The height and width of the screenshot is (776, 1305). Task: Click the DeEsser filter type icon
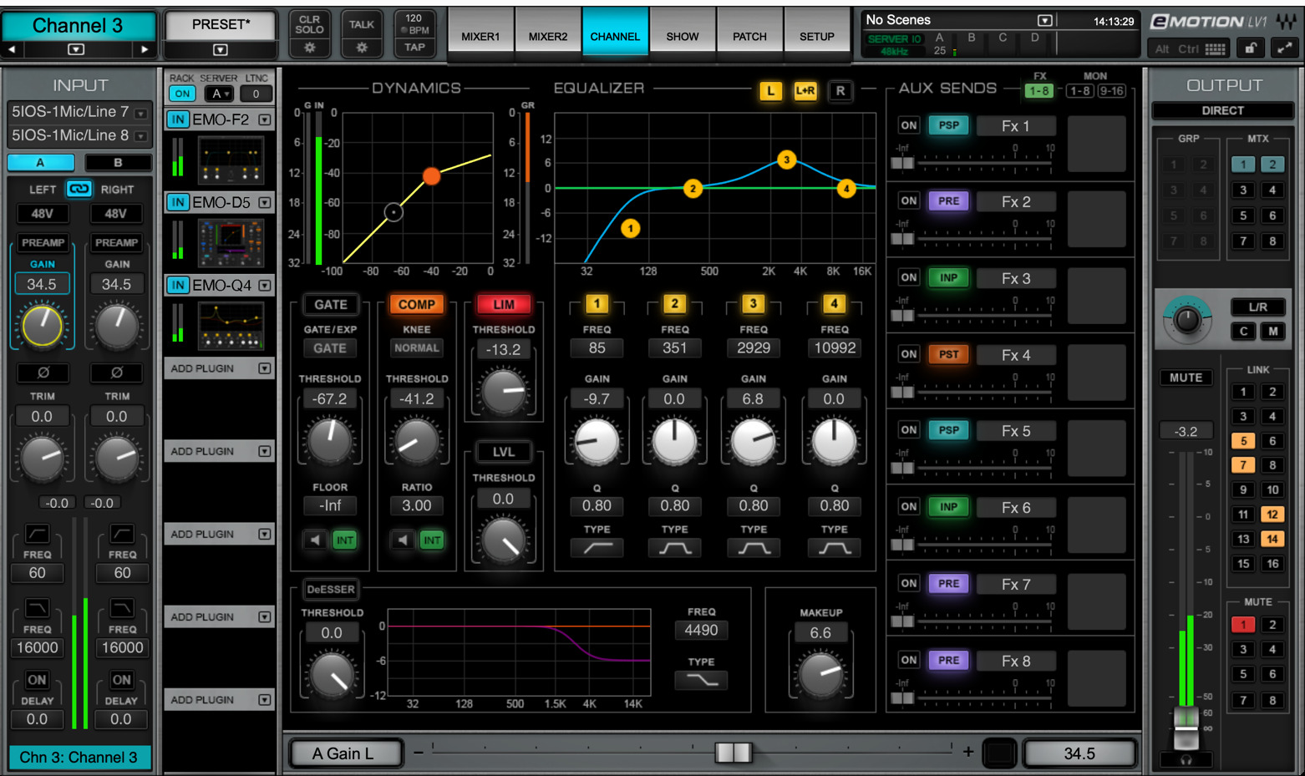701,680
